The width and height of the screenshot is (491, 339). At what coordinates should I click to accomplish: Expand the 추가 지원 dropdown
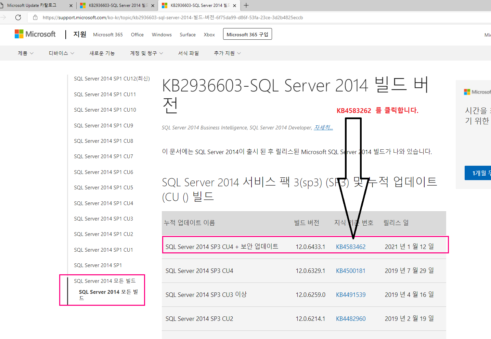coord(228,53)
